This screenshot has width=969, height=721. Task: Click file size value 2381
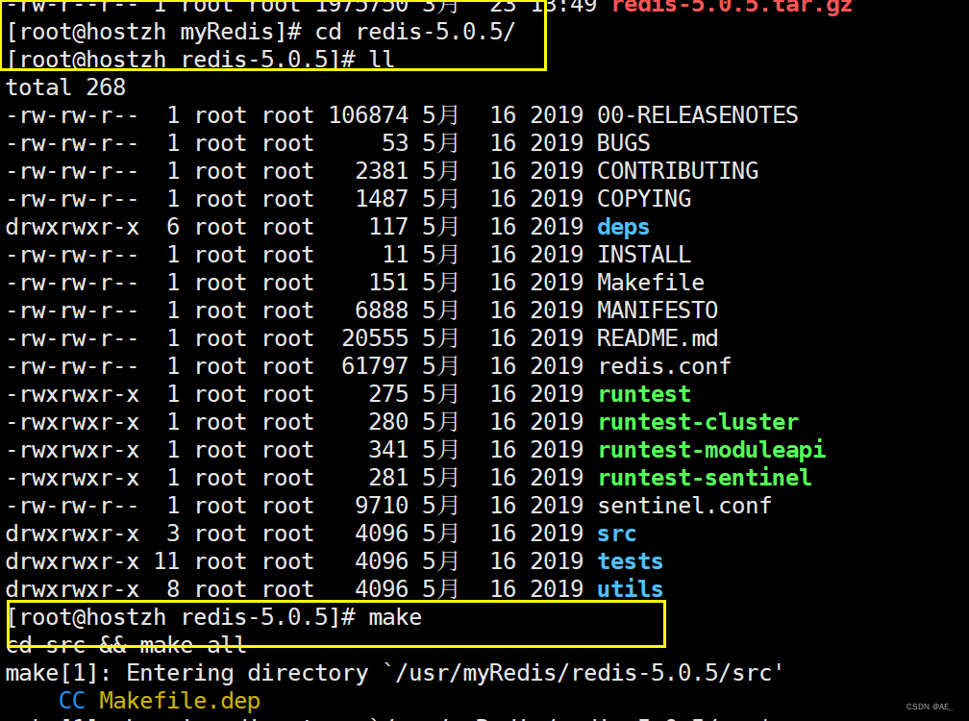382,171
